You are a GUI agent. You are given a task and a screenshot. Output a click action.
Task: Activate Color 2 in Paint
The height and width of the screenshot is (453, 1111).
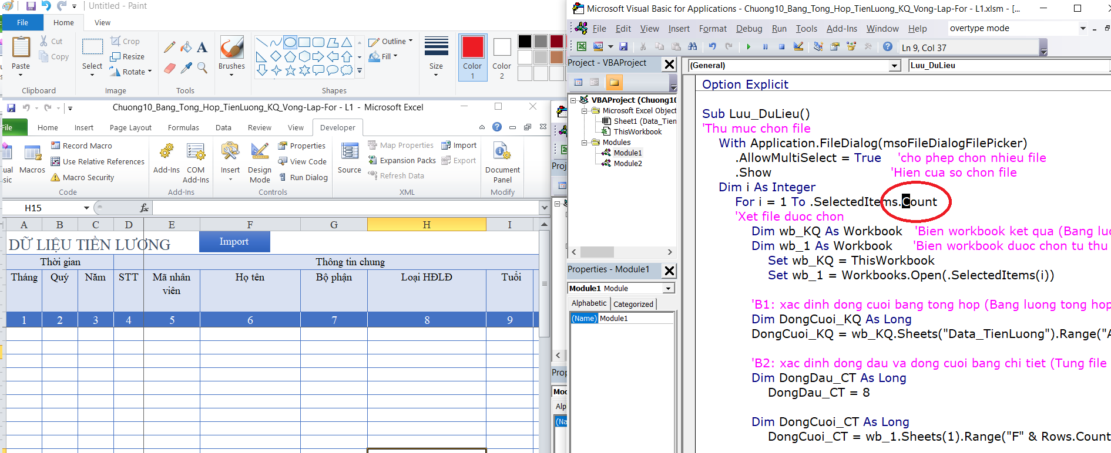click(502, 58)
